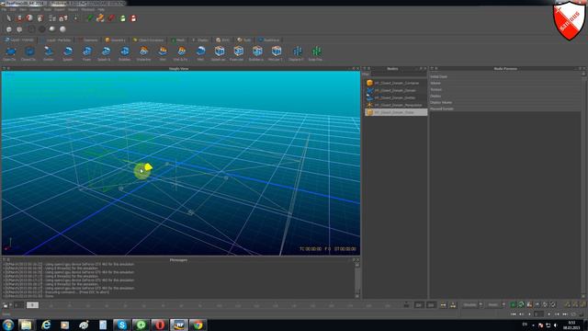Click the Filter field in the Nodes panel

(398, 74)
